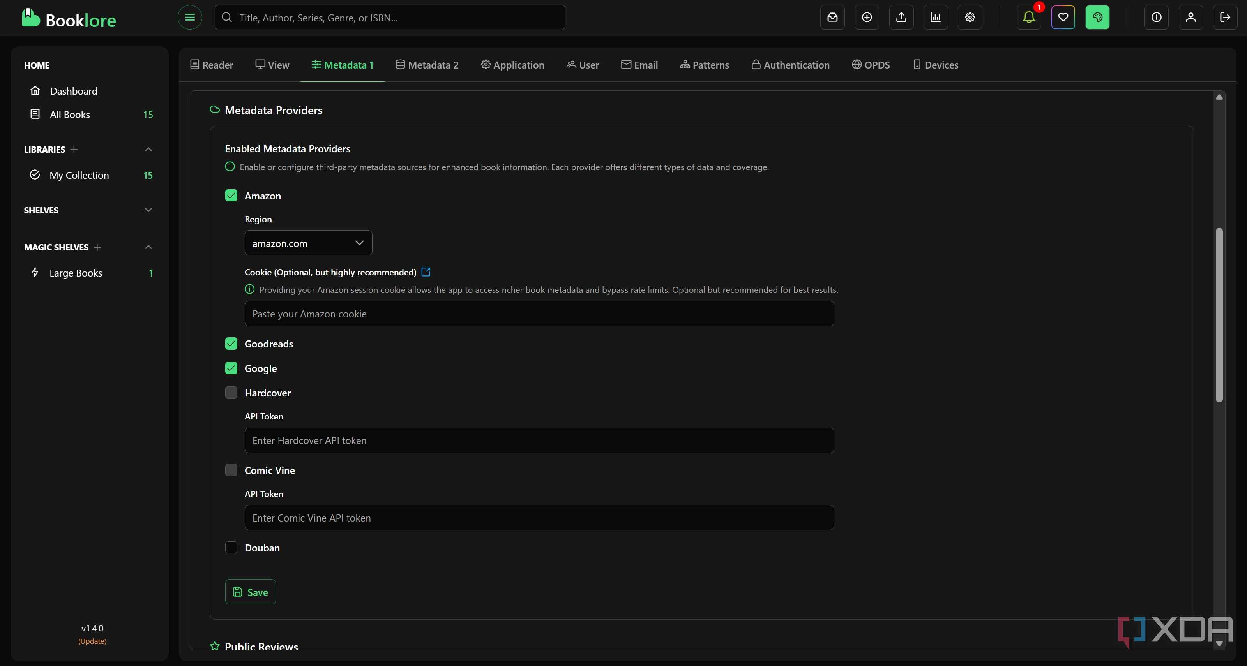
Task: Click the Save button
Action: 250,592
